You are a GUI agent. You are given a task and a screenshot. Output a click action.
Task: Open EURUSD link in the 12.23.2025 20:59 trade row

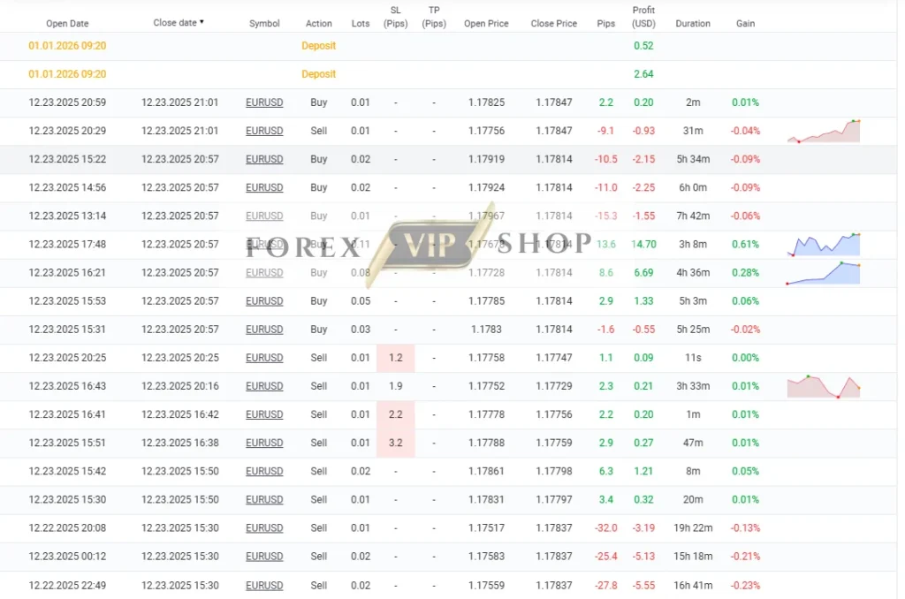[264, 102]
